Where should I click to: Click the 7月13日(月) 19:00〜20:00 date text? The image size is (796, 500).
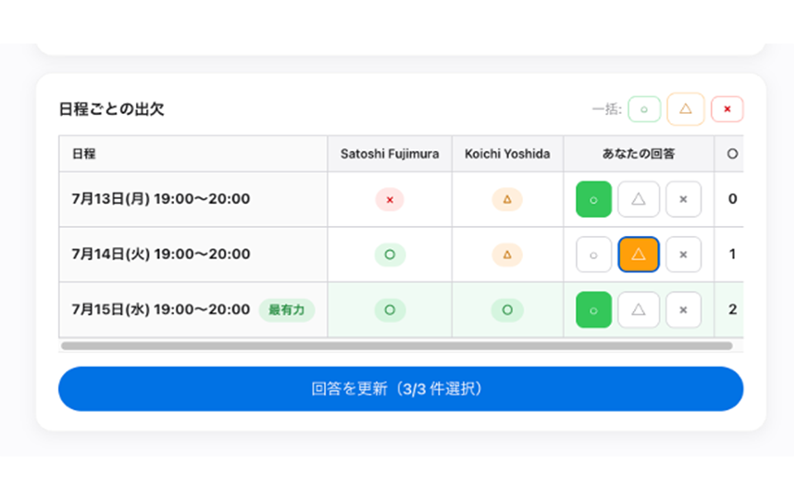(x=160, y=199)
